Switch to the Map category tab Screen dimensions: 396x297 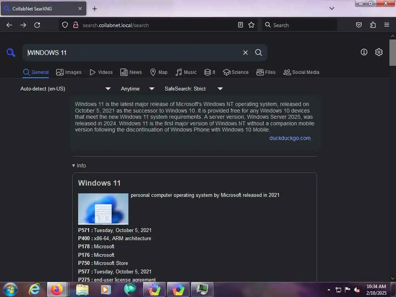[x=159, y=72]
